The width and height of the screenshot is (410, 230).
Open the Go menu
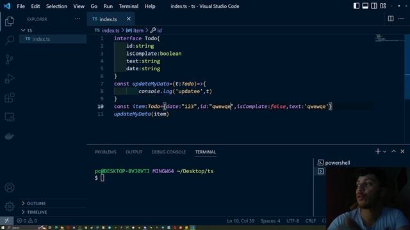[94, 6]
